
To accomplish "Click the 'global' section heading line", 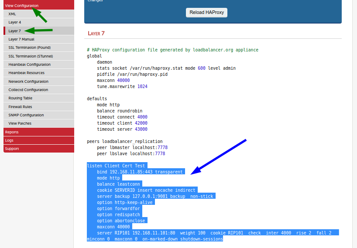I will [x=94, y=56].
